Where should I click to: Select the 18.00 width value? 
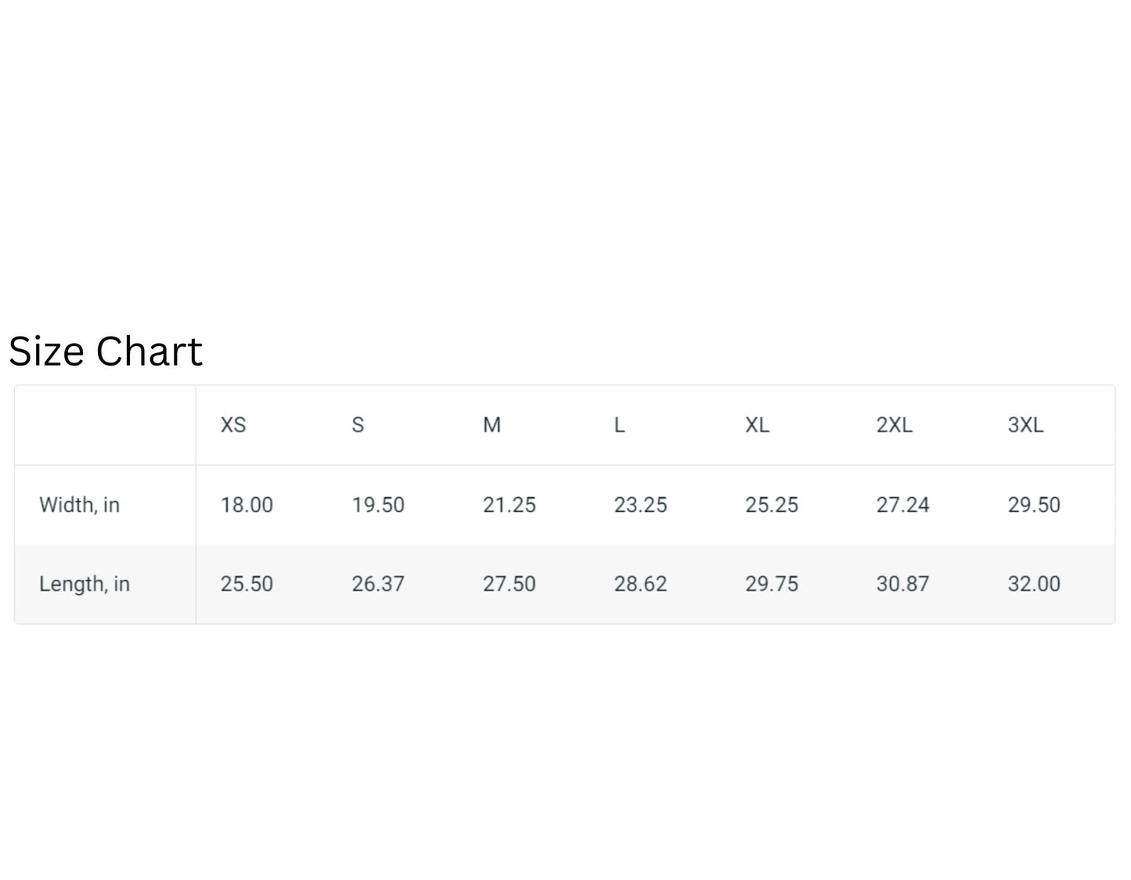click(247, 505)
